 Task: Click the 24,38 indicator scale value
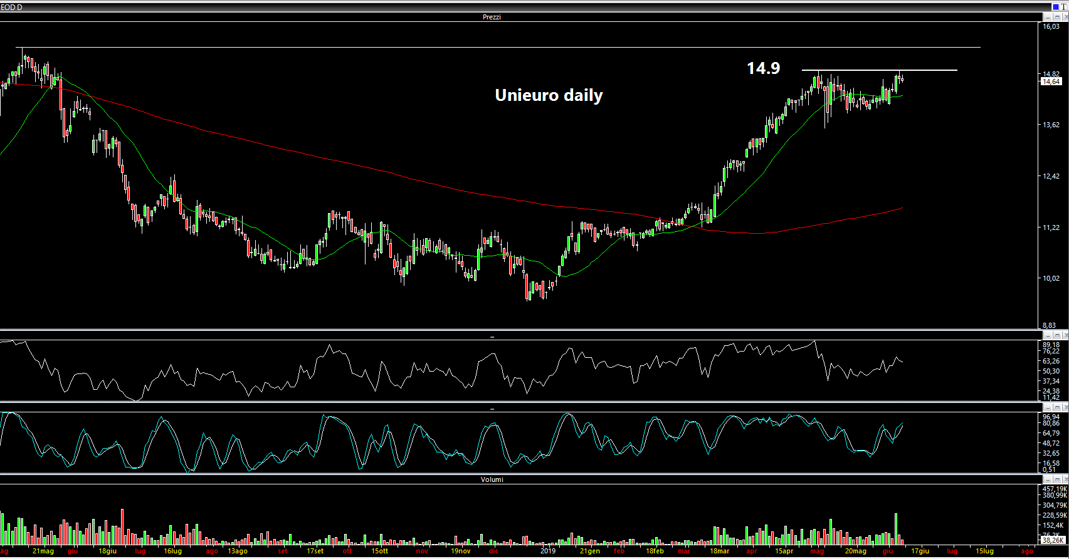click(x=1051, y=391)
